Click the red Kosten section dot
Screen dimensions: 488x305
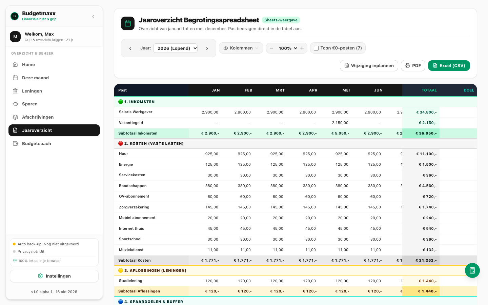pos(121,143)
